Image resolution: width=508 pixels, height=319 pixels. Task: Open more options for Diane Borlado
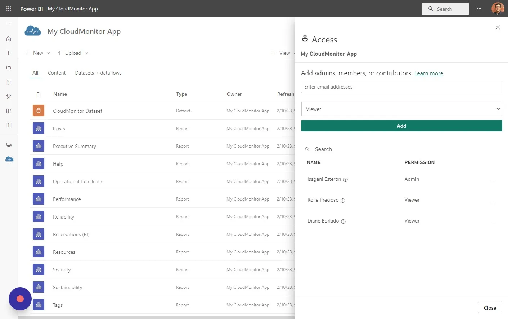pos(493,223)
